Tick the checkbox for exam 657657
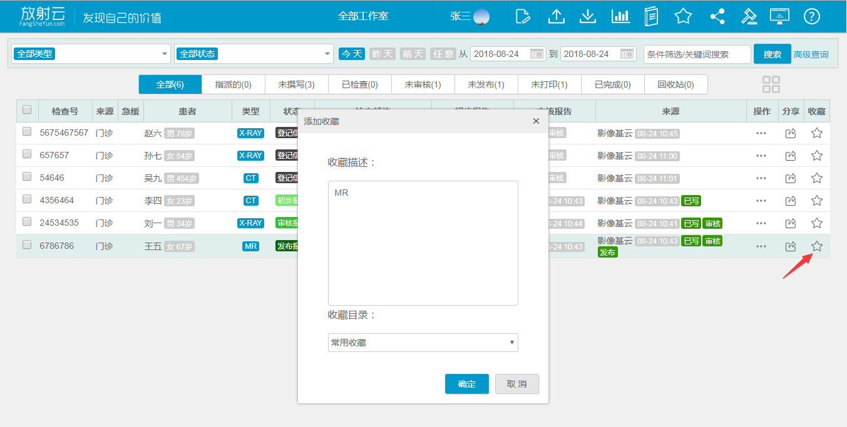 pyautogui.click(x=27, y=154)
